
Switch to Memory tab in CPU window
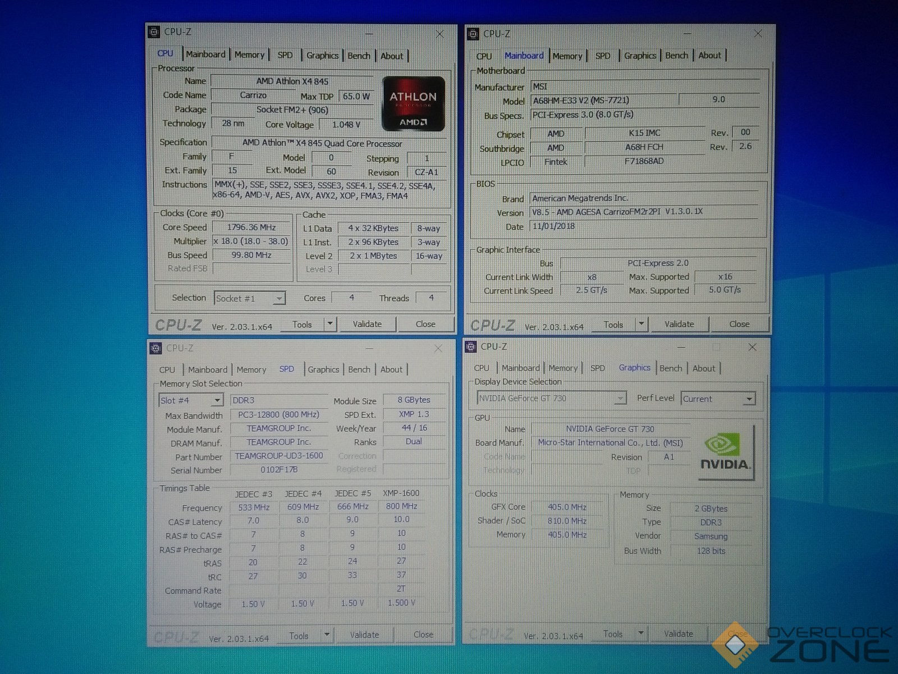tap(249, 55)
